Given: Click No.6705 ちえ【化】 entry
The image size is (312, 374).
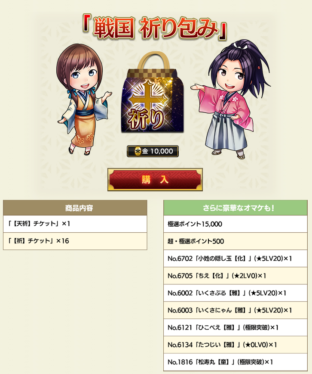Looking at the screenshot, I should coord(236,276).
